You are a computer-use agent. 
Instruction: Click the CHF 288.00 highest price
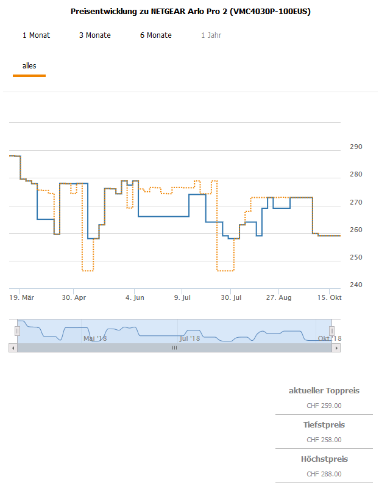point(324,475)
